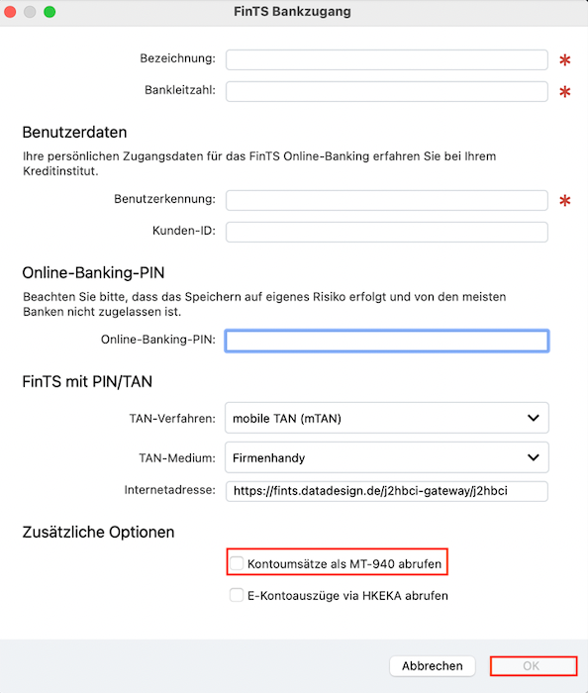Click the Kunden-ID text box

387,232
